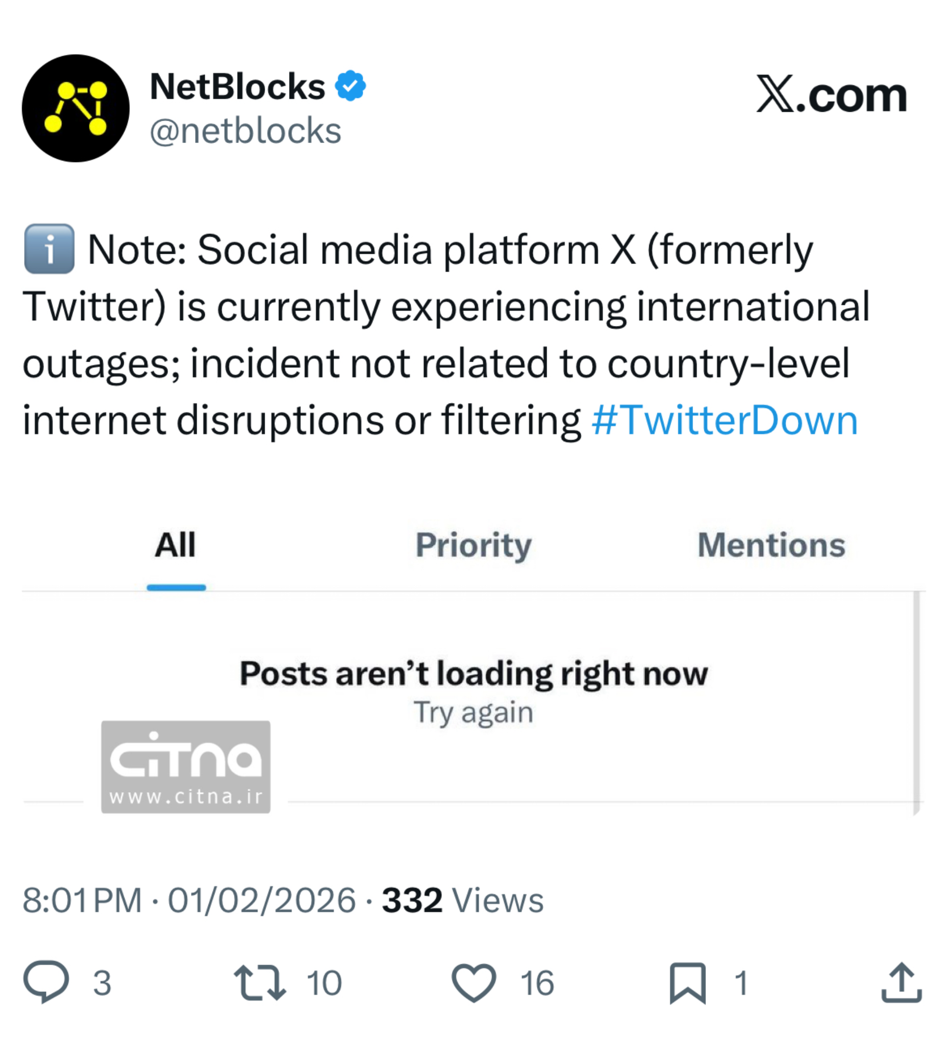Open the Mentions tab

pos(772,545)
